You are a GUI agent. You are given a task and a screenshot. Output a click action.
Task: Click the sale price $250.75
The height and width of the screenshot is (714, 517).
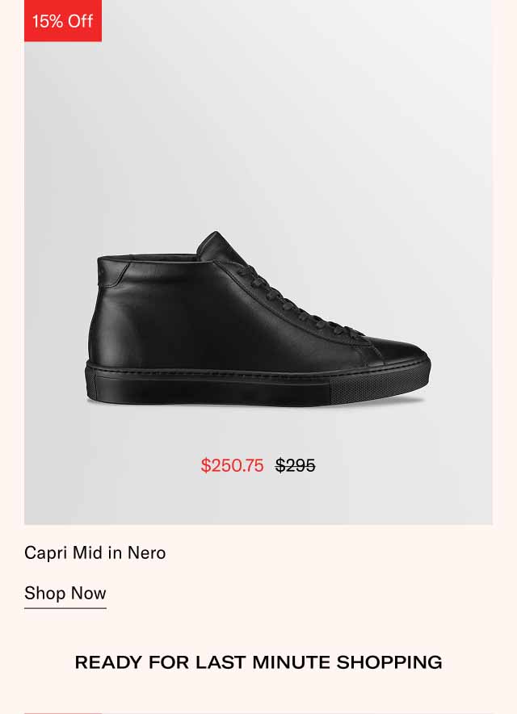click(x=232, y=464)
